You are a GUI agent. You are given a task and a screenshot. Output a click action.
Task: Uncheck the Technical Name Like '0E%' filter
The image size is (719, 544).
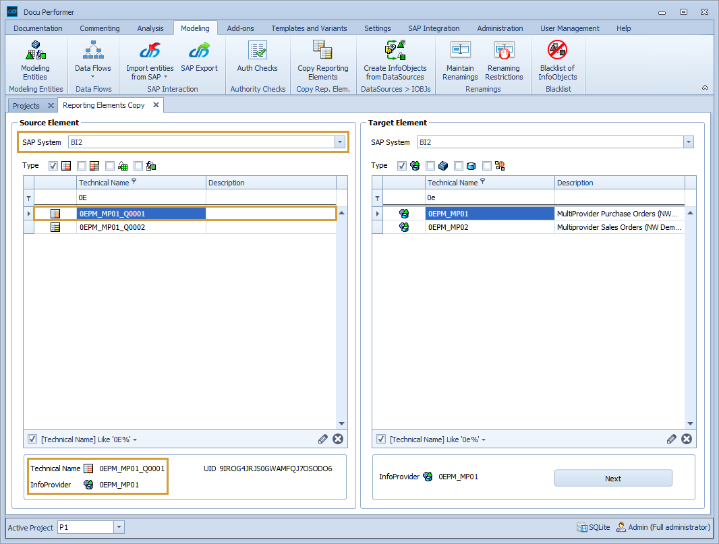32,439
